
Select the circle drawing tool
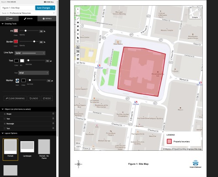[x=78, y=30]
